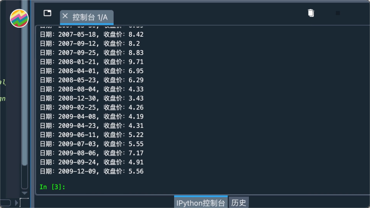This screenshot has height=208, width=370.
Task: Click the output line dated 2008-12-30
Action: point(91,98)
